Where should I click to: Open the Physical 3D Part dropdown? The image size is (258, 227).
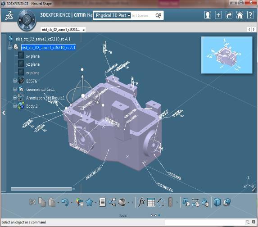pyautogui.click(x=113, y=15)
